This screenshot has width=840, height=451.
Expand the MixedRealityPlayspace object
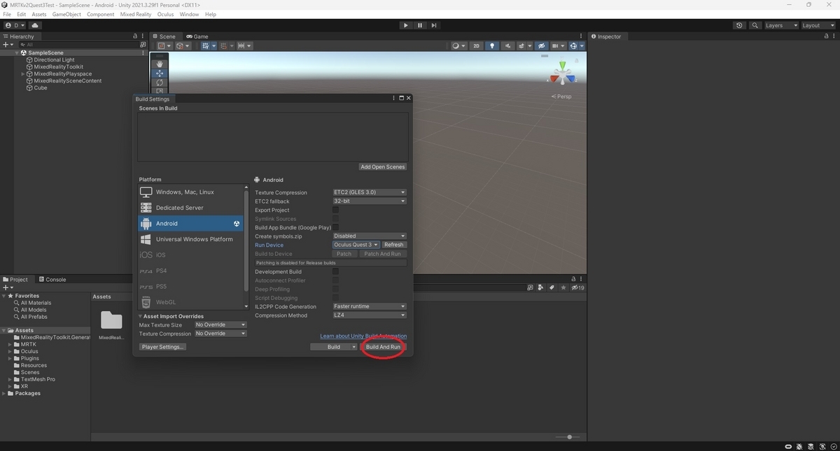tap(23, 74)
